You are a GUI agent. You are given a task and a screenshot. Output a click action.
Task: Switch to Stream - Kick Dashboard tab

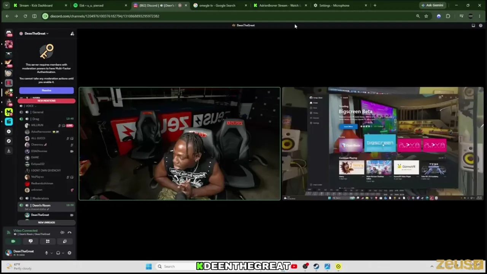(40, 5)
